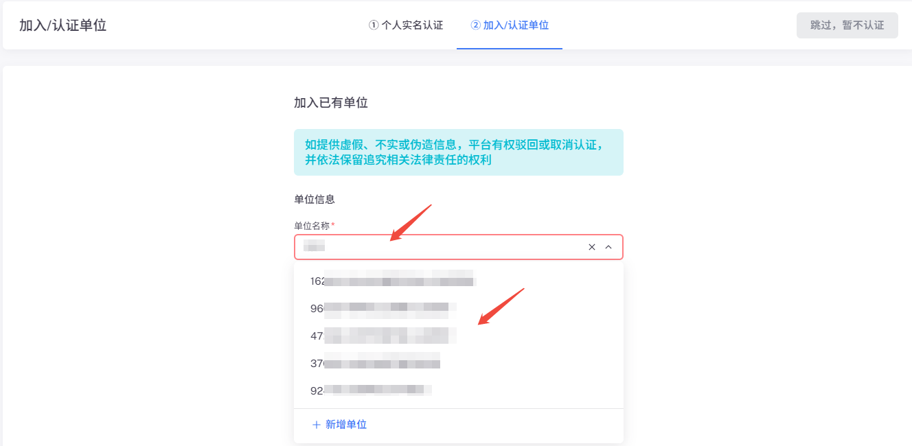Click the plus icon beside 新增单位
The image size is (912, 446).
tap(316, 425)
